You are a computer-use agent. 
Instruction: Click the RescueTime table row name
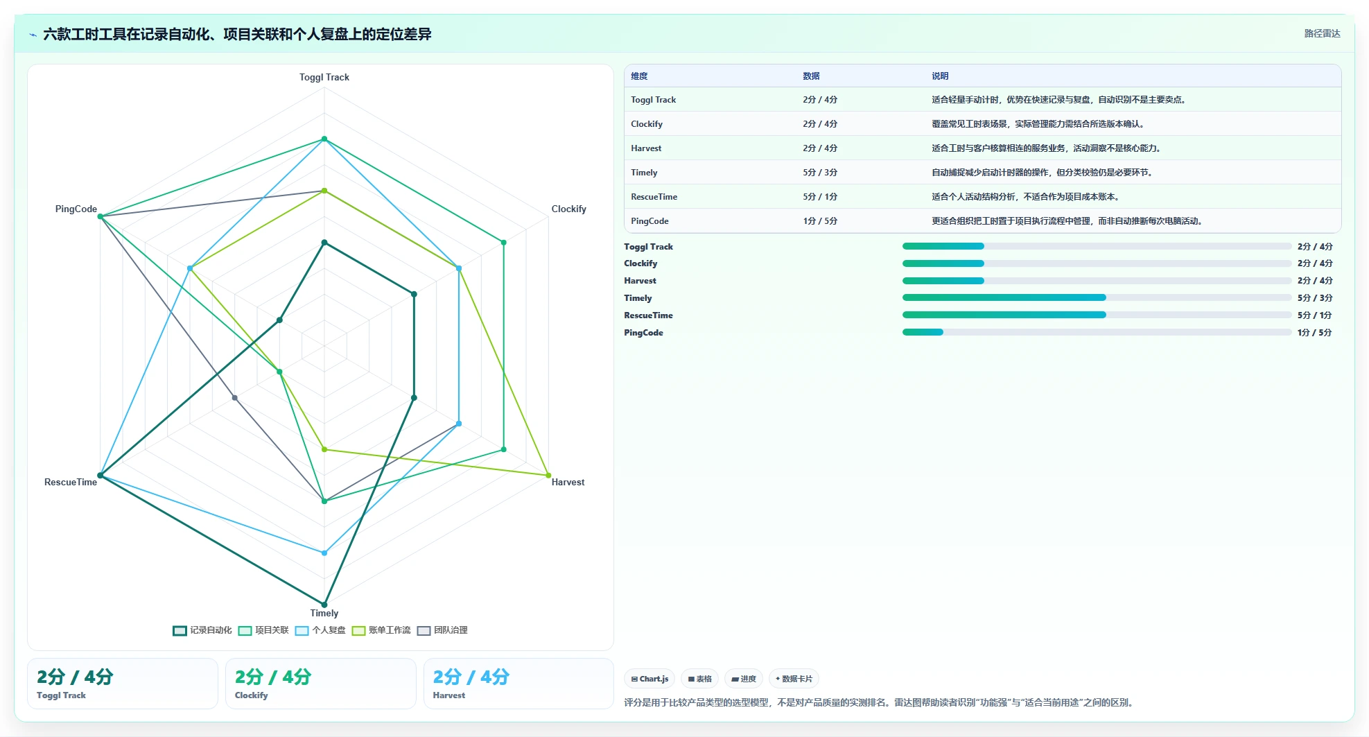tap(654, 197)
